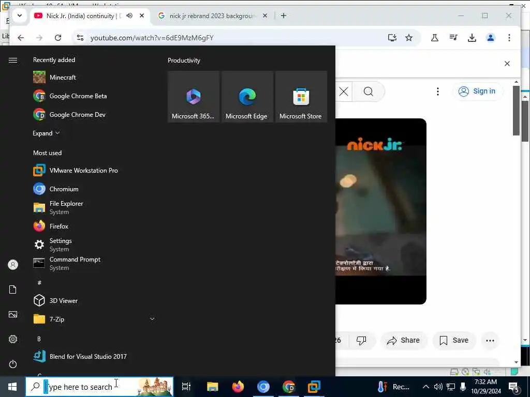530x397 pixels.
Task: Open File Explorer on the taskbar
Action: (x=213, y=387)
